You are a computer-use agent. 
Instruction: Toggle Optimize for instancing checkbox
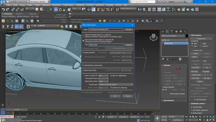point(111,88)
